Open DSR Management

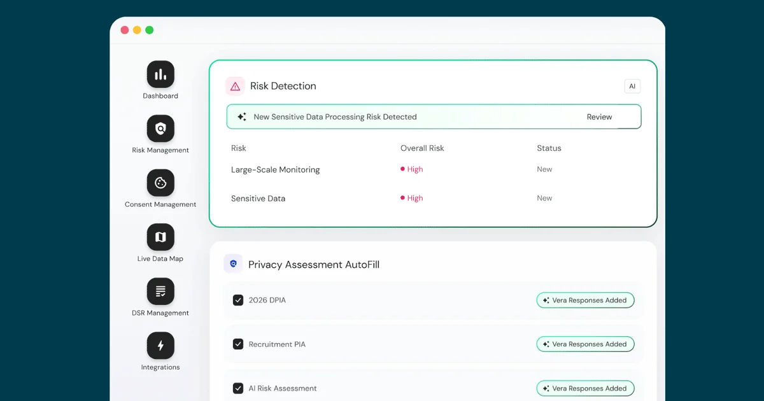tap(160, 290)
